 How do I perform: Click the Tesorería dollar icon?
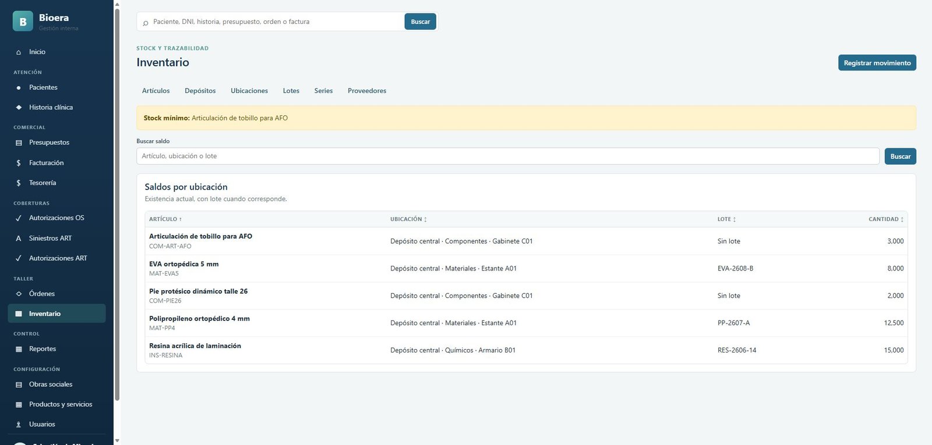click(19, 183)
